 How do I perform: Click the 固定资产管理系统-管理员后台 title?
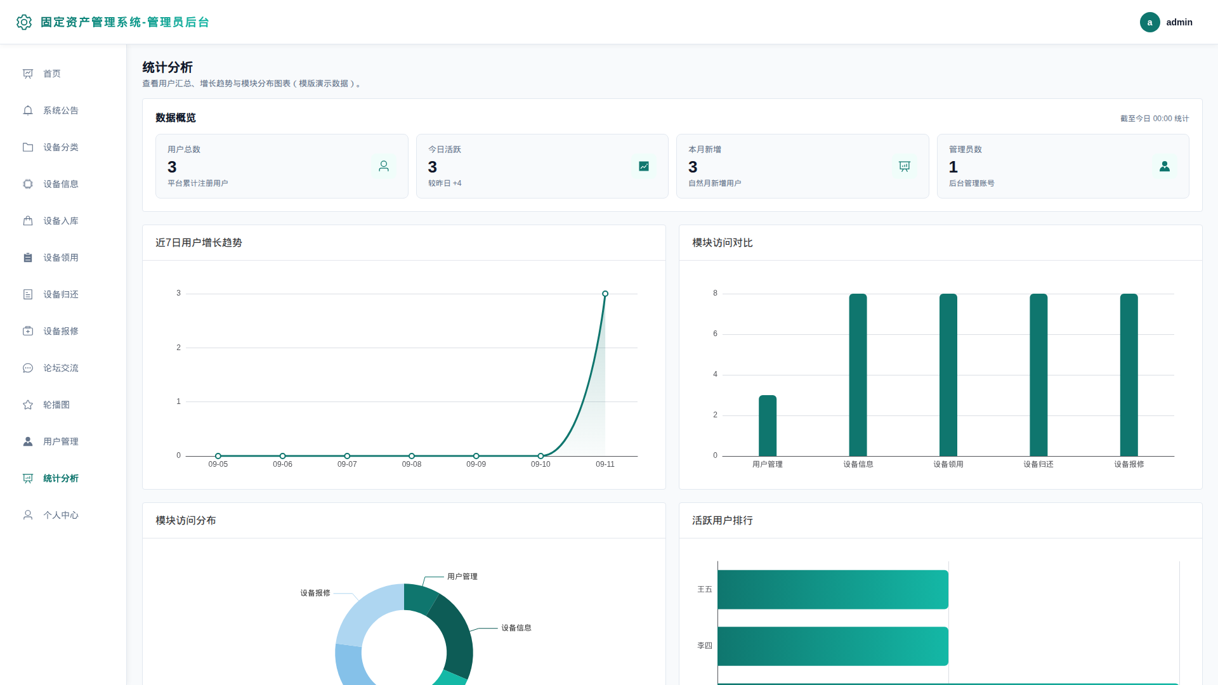tap(125, 22)
